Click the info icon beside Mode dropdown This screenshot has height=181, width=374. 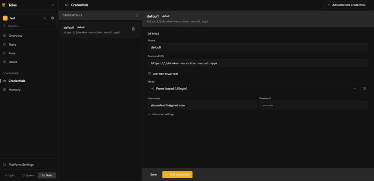click(364, 89)
